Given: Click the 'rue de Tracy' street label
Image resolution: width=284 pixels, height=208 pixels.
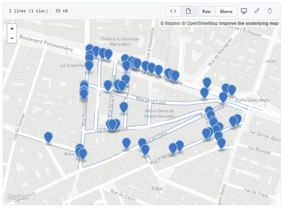Looking at the screenshot, I should coord(256,193).
